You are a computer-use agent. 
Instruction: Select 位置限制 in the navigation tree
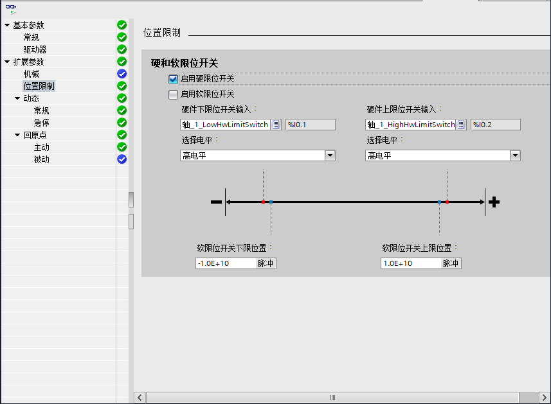(39, 85)
